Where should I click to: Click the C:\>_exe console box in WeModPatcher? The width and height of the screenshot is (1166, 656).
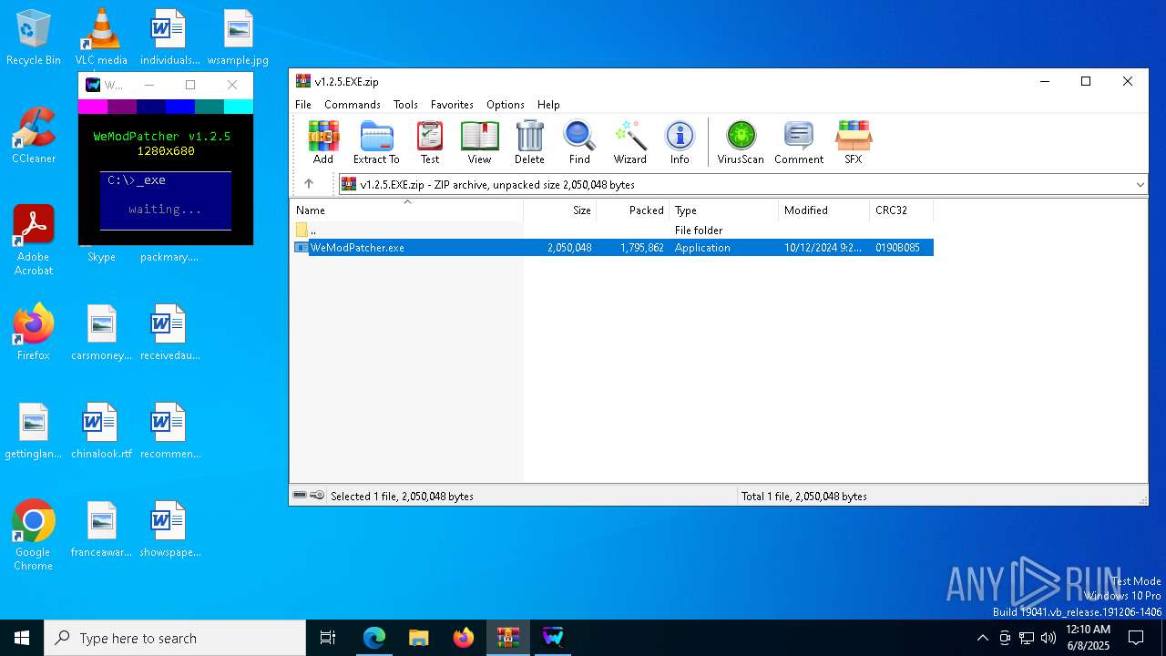166,200
